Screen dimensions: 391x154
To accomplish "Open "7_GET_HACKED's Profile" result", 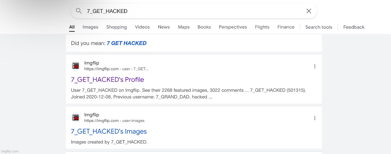I will tap(107, 80).
